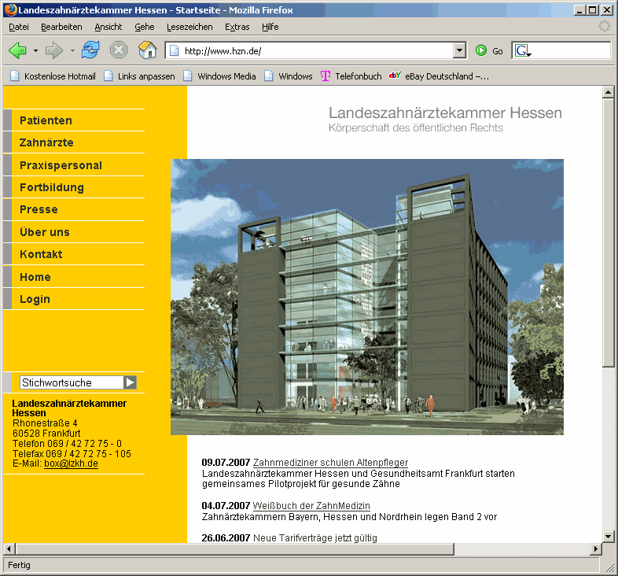
Task: Click the Google search input field
Action: [572, 51]
